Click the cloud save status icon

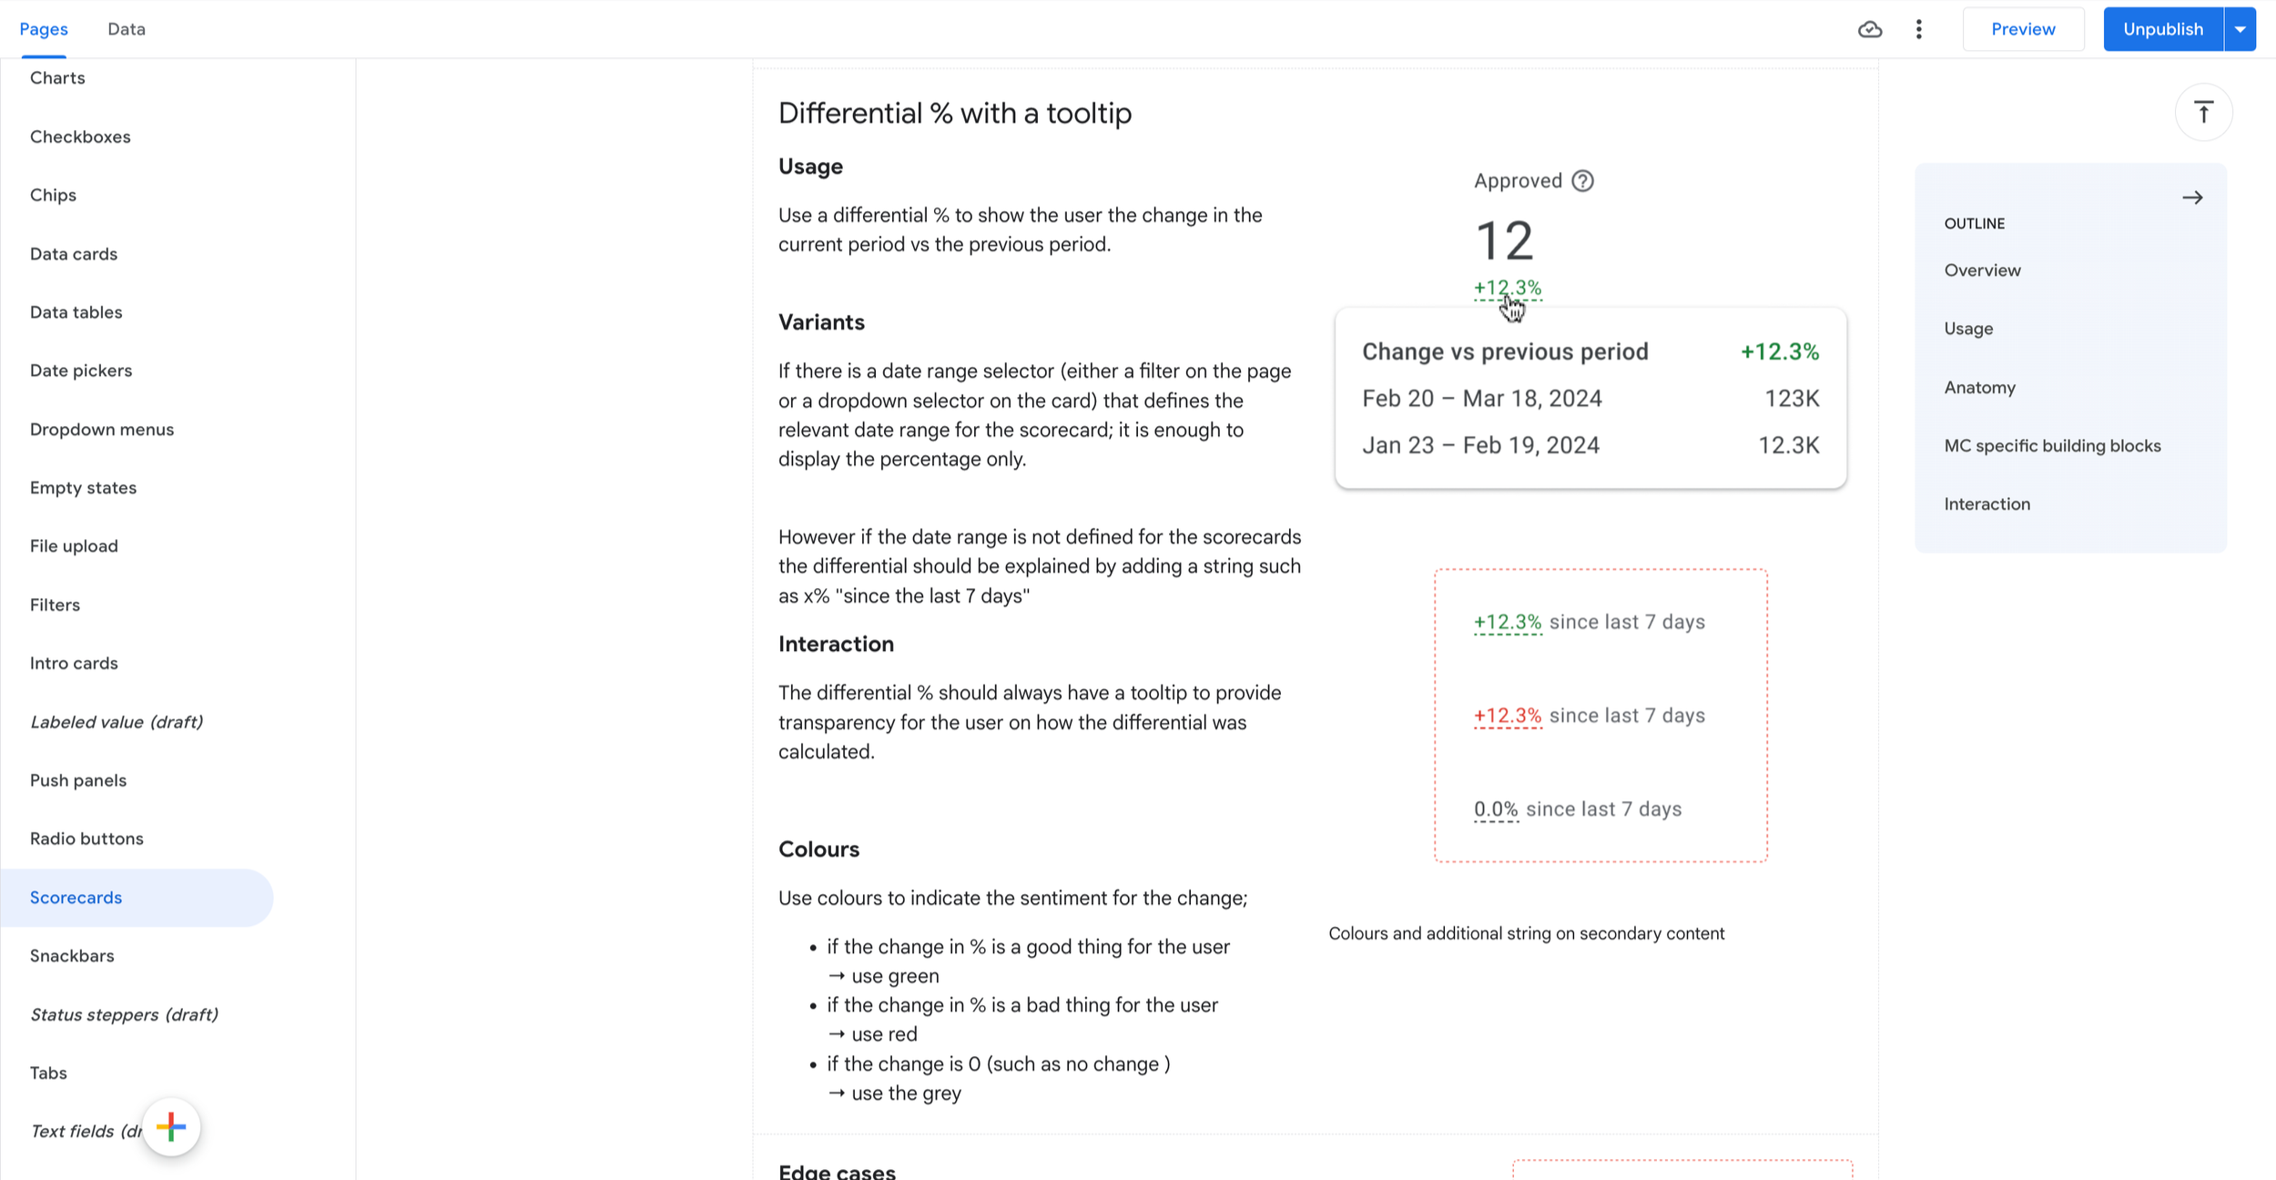tap(1870, 29)
